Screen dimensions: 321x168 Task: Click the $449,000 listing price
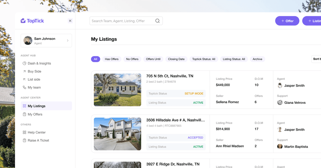pyautogui.click(x=223, y=85)
